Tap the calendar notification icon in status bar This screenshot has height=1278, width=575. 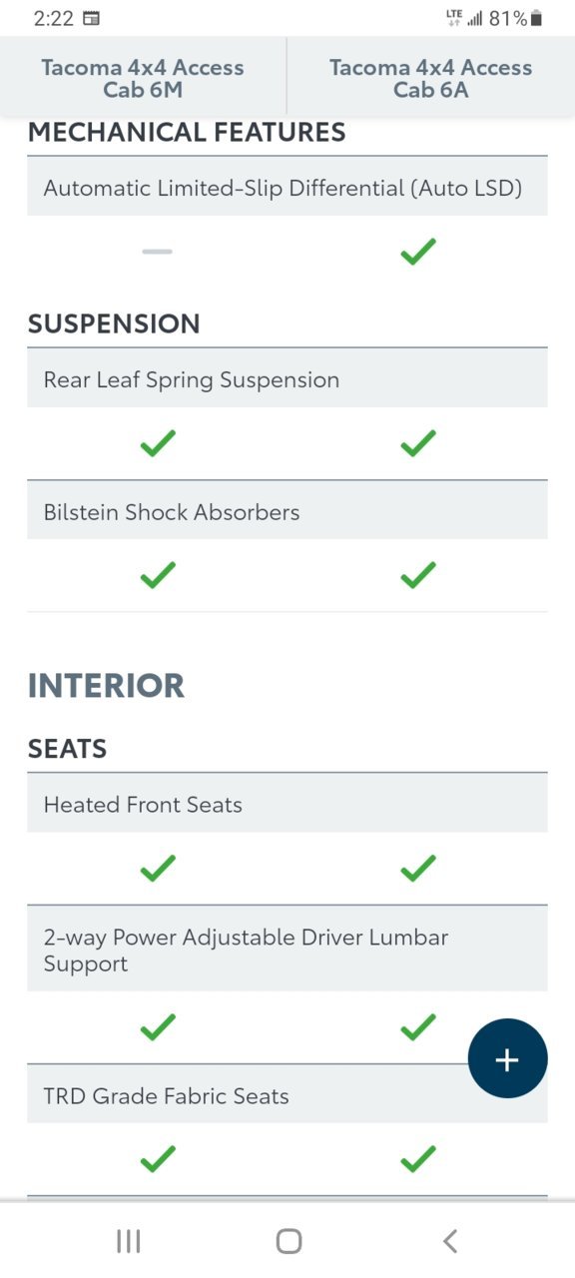(91, 18)
